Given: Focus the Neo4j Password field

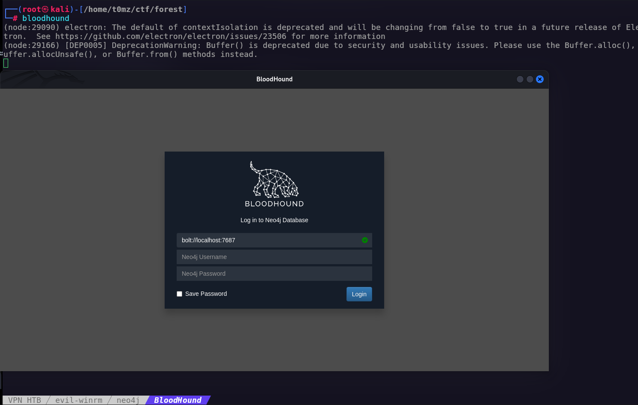Looking at the screenshot, I should pyautogui.click(x=274, y=274).
